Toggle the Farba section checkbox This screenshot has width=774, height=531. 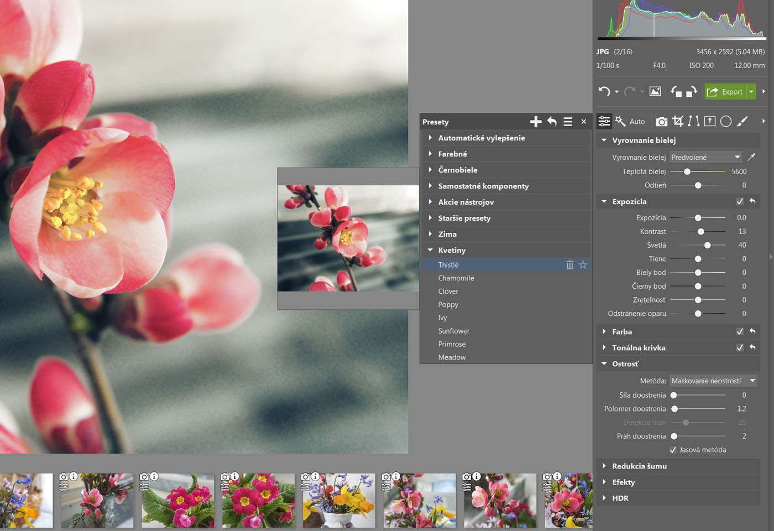740,331
